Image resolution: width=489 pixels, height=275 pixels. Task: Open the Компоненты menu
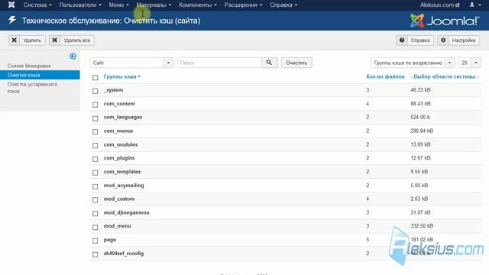pos(198,5)
